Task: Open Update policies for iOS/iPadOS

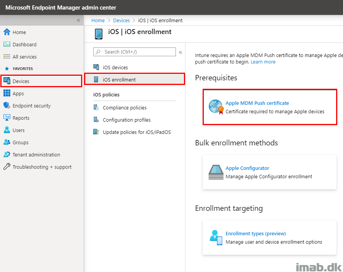Action: tap(137, 132)
